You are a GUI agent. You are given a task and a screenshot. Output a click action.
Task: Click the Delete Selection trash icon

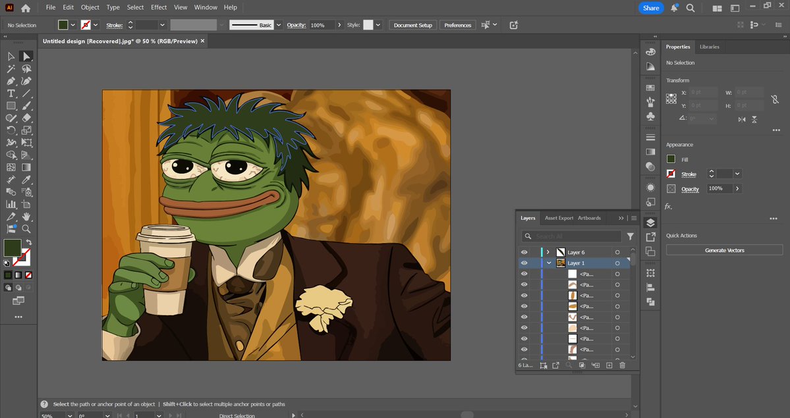pyautogui.click(x=622, y=365)
